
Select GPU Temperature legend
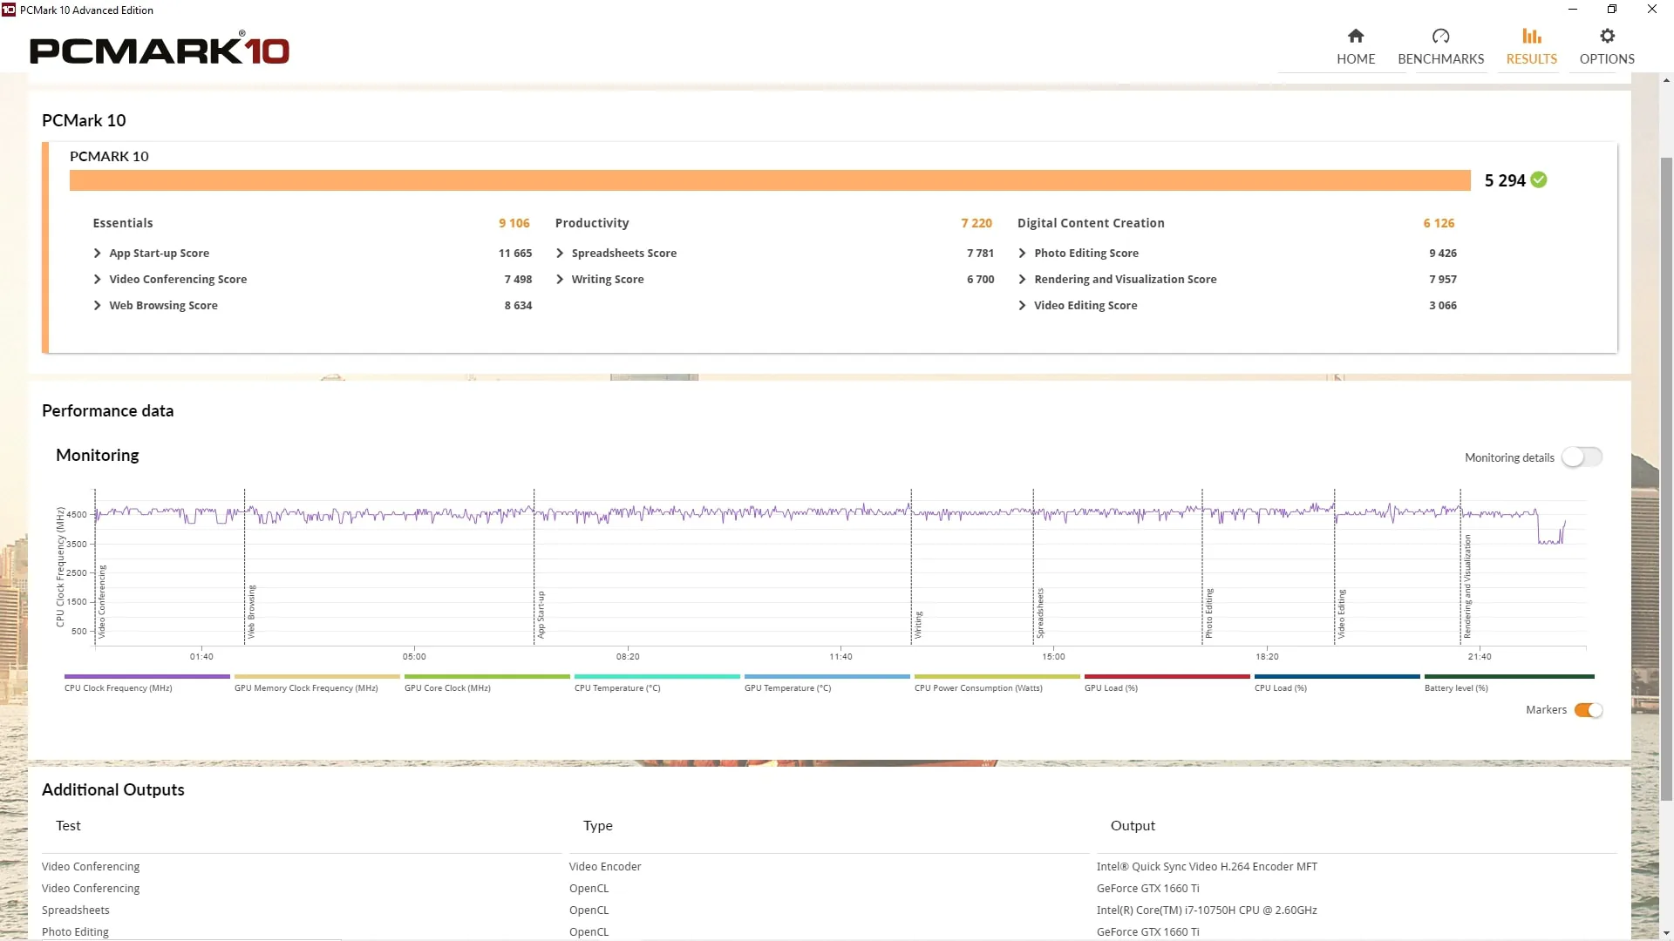click(x=827, y=683)
